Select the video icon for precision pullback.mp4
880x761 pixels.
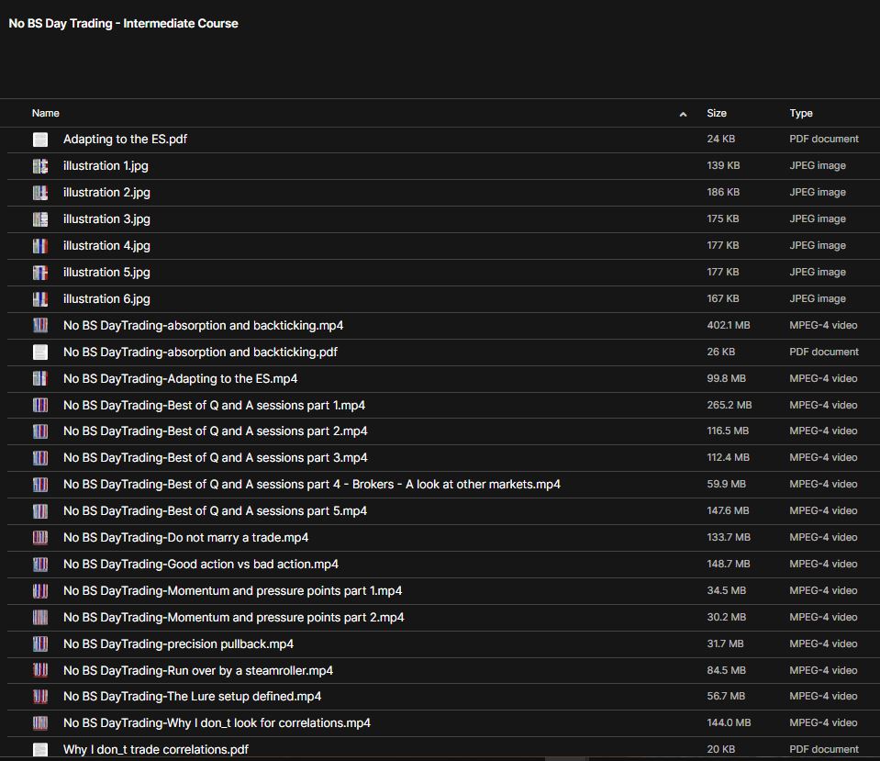click(x=39, y=643)
